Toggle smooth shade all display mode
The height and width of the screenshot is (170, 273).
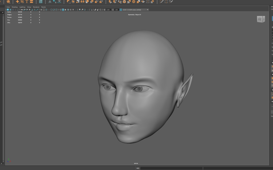point(63,10)
